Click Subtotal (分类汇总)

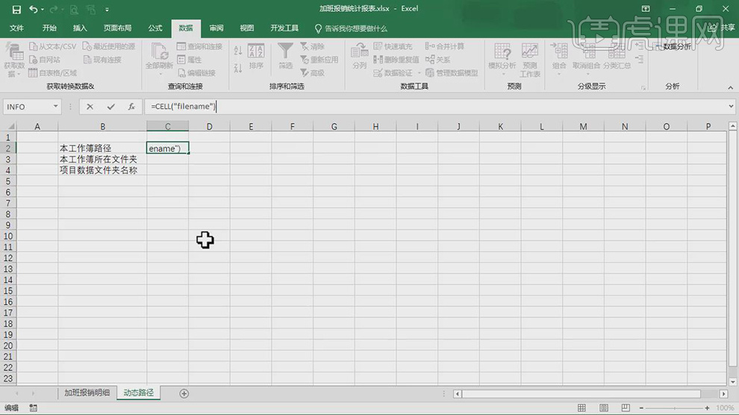617,56
